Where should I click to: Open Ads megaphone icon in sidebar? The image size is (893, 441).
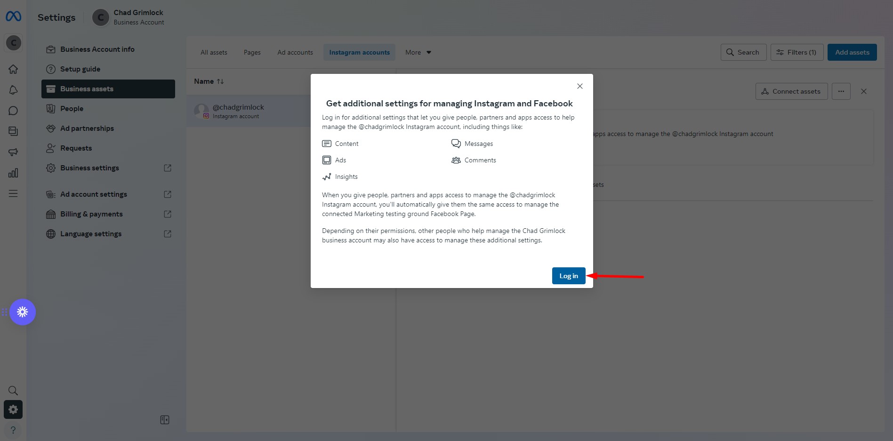pyautogui.click(x=13, y=152)
